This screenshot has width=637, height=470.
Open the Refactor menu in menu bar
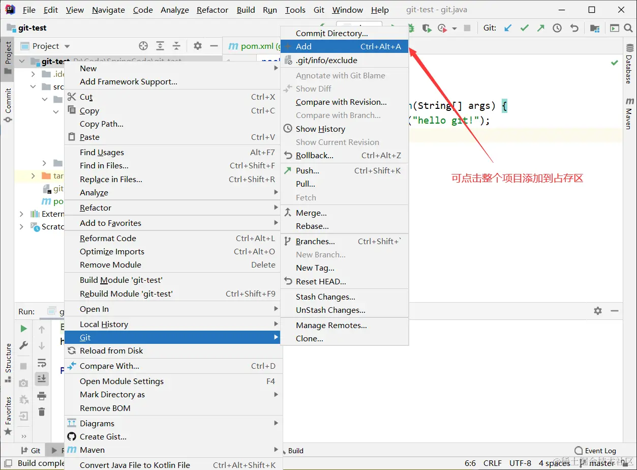point(212,10)
